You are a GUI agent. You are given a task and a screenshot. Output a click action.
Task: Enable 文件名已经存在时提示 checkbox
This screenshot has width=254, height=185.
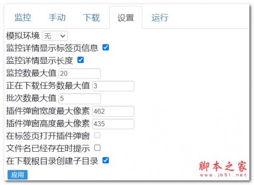[97, 148]
